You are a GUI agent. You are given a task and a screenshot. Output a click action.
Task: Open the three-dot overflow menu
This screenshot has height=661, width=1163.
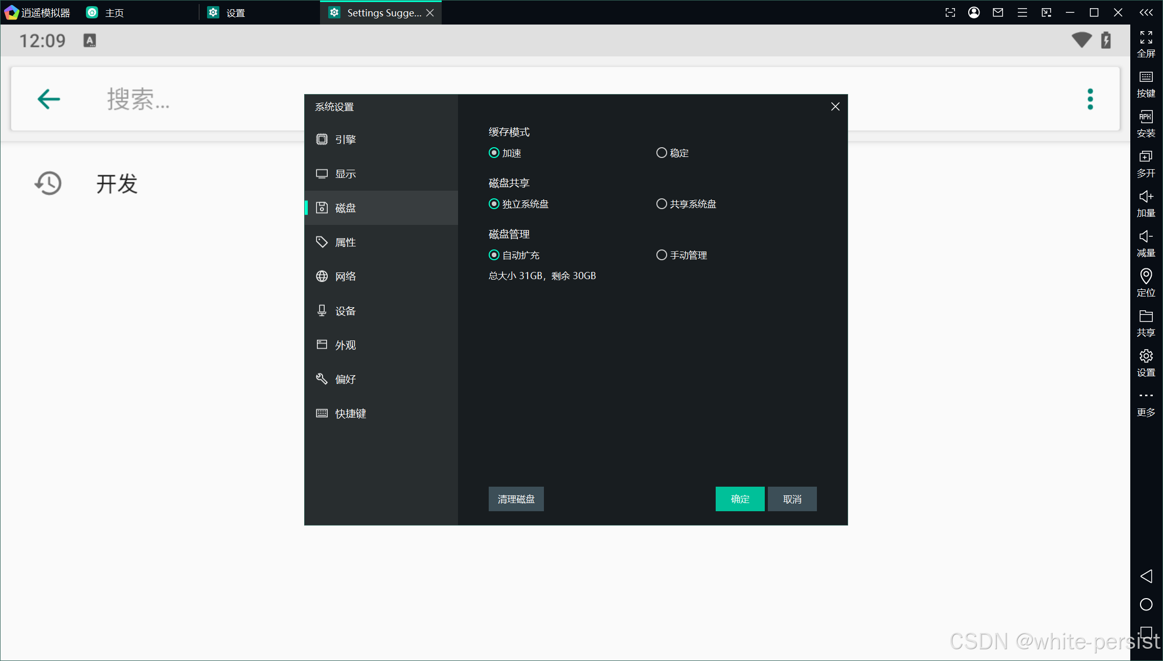pyautogui.click(x=1090, y=99)
